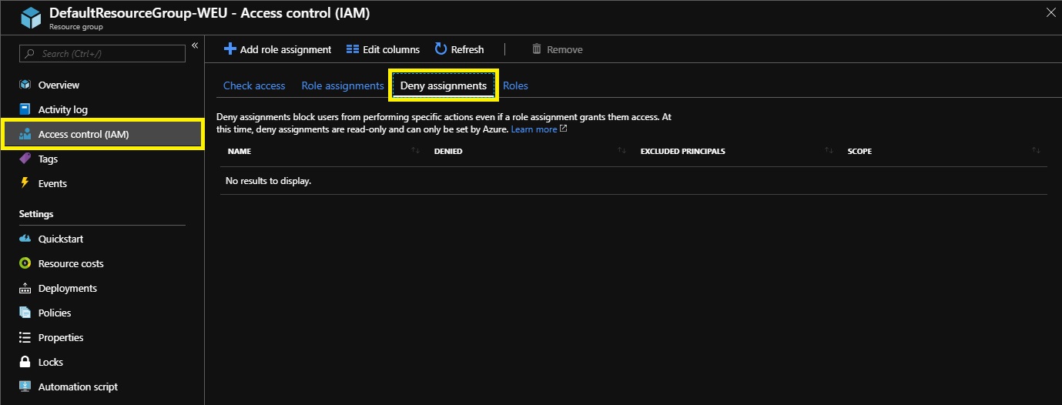Click the 'No results to display.' text
1062x405 pixels.
[268, 181]
